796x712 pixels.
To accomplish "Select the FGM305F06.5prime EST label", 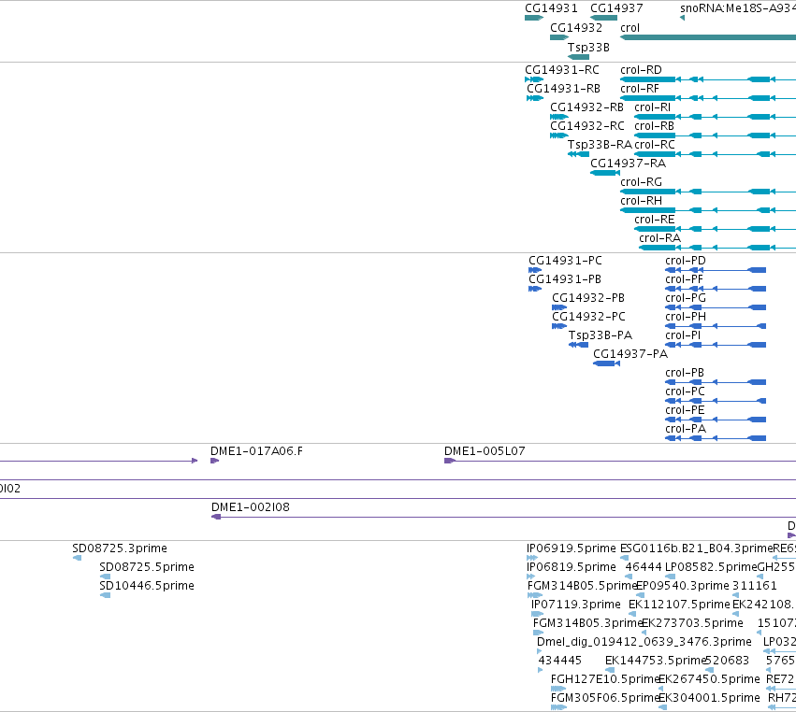I will tap(604, 698).
